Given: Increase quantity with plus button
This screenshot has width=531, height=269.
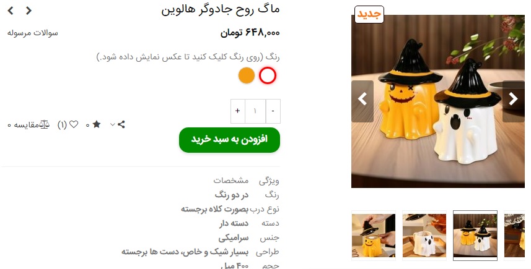Looking at the screenshot, I should click(238, 111).
